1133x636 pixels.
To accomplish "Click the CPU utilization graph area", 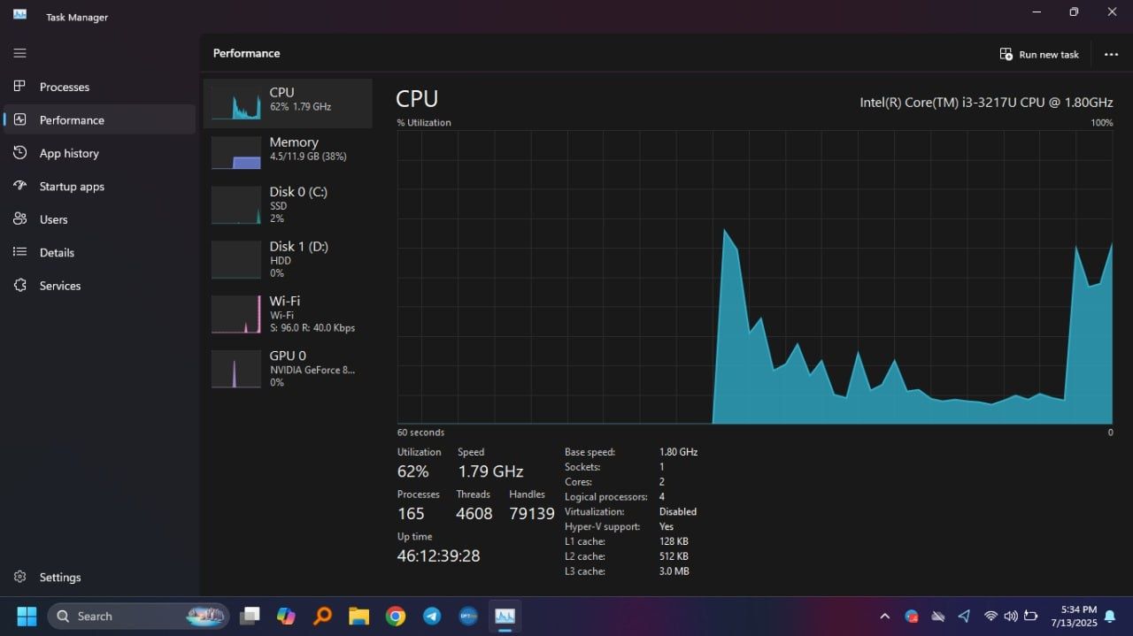I will pyautogui.click(x=755, y=278).
